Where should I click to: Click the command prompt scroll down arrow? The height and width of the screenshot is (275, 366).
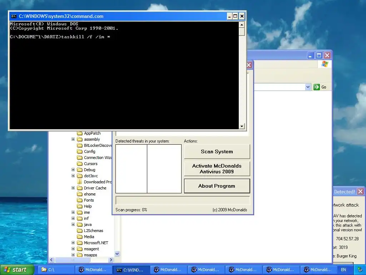242,126
